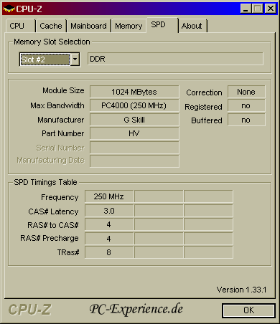Select the SPD tab
280x324 pixels.
(x=162, y=25)
